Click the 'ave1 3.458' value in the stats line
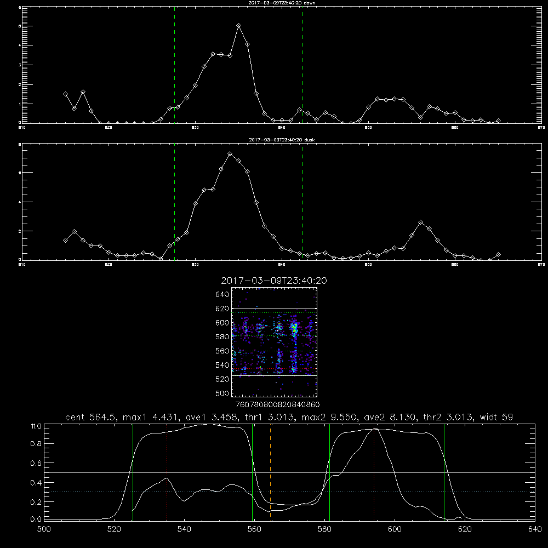Screen dimensions: 548x548 pyautogui.click(x=211, y=417)
